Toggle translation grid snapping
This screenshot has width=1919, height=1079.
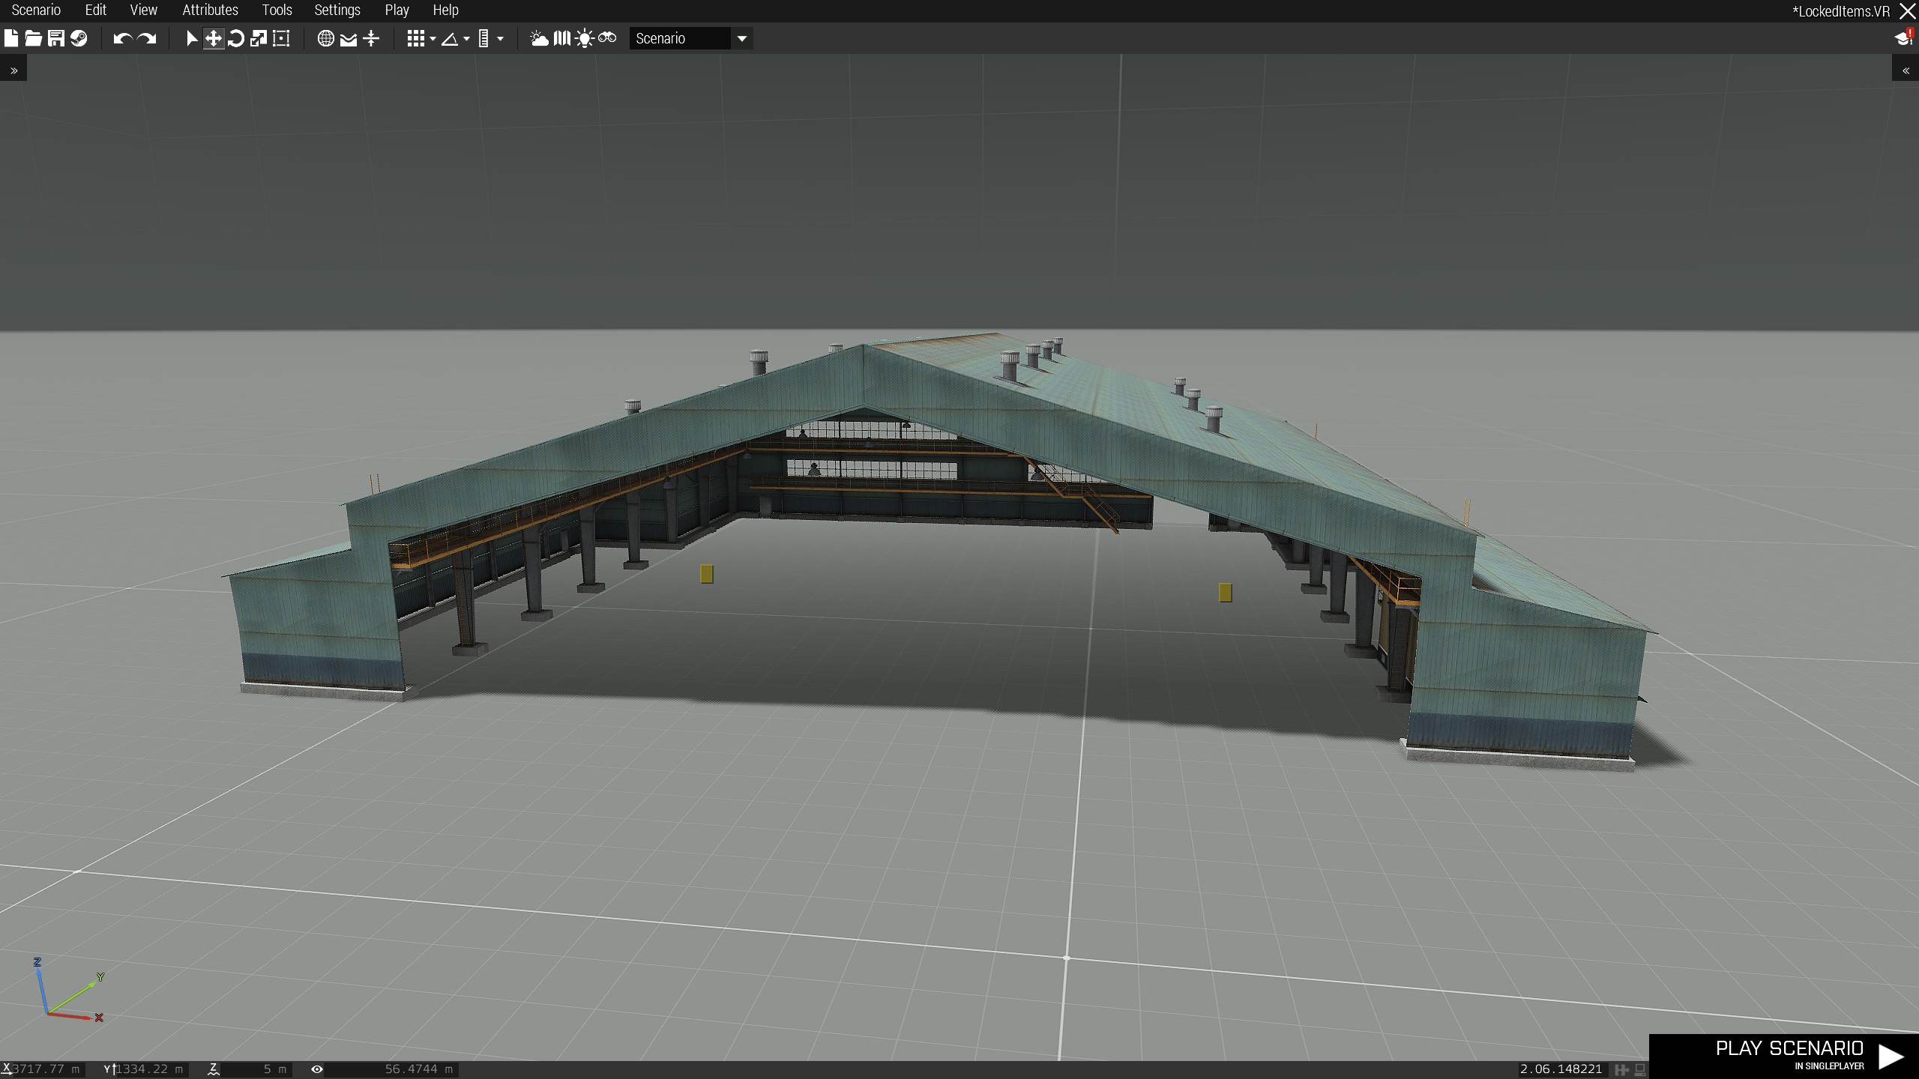click(x=416, y=38)
